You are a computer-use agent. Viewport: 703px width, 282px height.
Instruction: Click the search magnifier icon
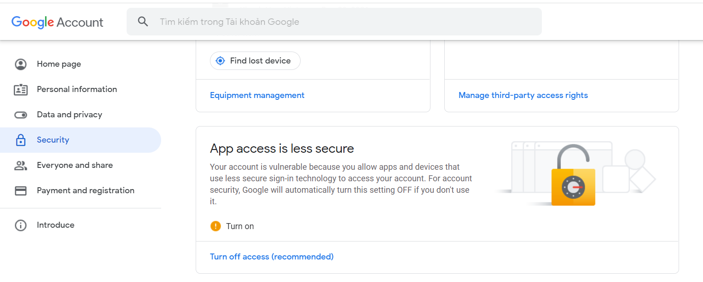[x=143, y=22]
